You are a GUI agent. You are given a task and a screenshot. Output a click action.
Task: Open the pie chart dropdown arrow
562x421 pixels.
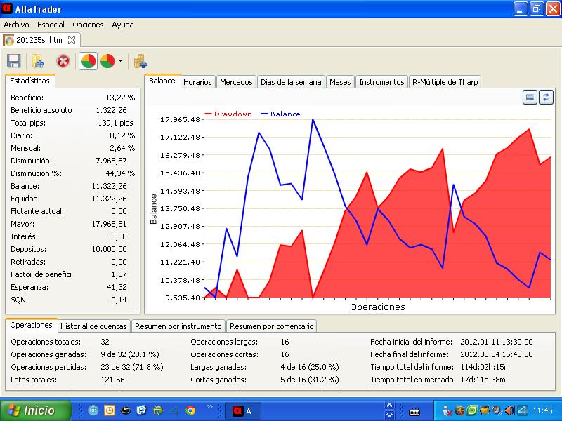coord(120,61)
